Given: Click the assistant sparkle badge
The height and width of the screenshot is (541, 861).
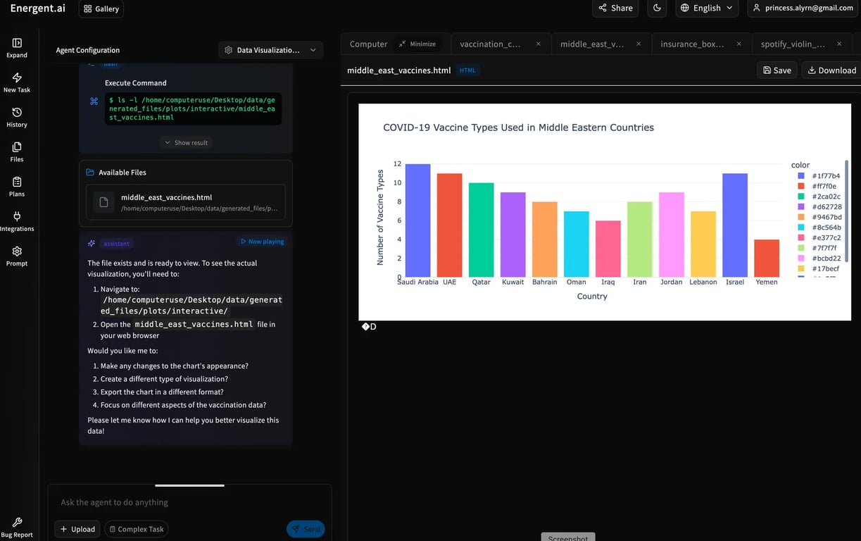Looking at the screenshot, I should click(x=92, y=243).
